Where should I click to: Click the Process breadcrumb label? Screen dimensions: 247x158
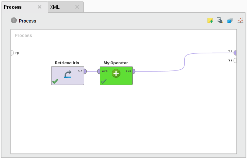[23, 36]
